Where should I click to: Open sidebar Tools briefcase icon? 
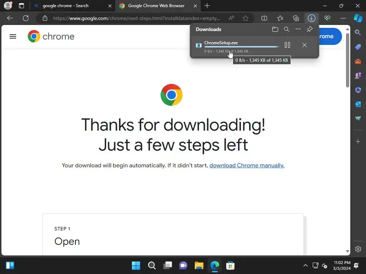[x=358, y=61]
